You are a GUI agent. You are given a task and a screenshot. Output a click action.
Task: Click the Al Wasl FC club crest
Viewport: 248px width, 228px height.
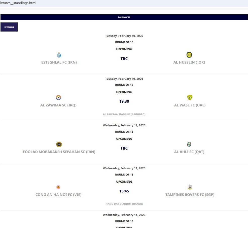[190, 98]
